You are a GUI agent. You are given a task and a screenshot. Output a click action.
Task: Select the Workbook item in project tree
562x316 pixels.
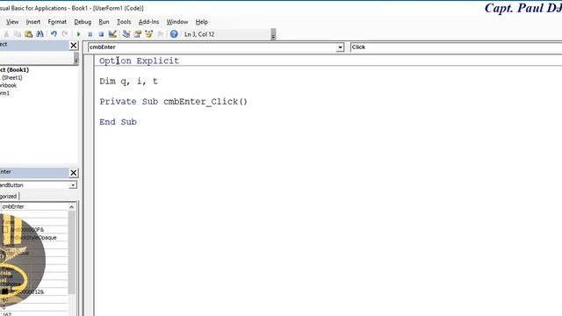(8, 86)
